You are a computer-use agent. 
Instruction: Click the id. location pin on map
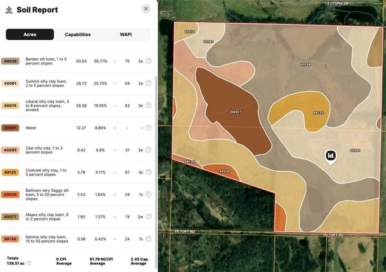click(x=331, y=157)
